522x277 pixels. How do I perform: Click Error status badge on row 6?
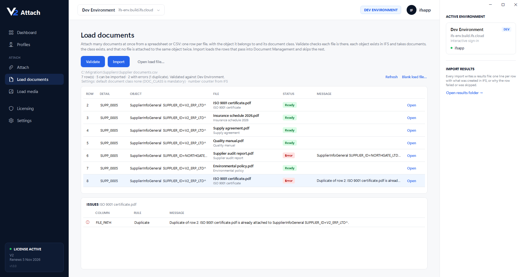[x=289, y=156]
